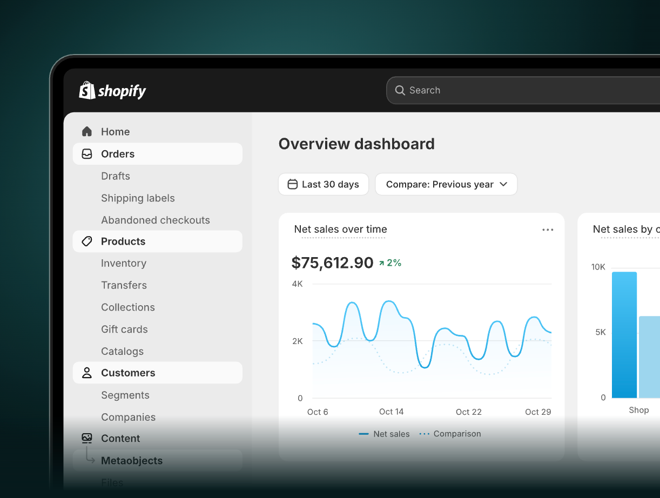Viewport: 660px width, 498px height.
Task: Click the Content image icon
Action: tap(86, 438)
